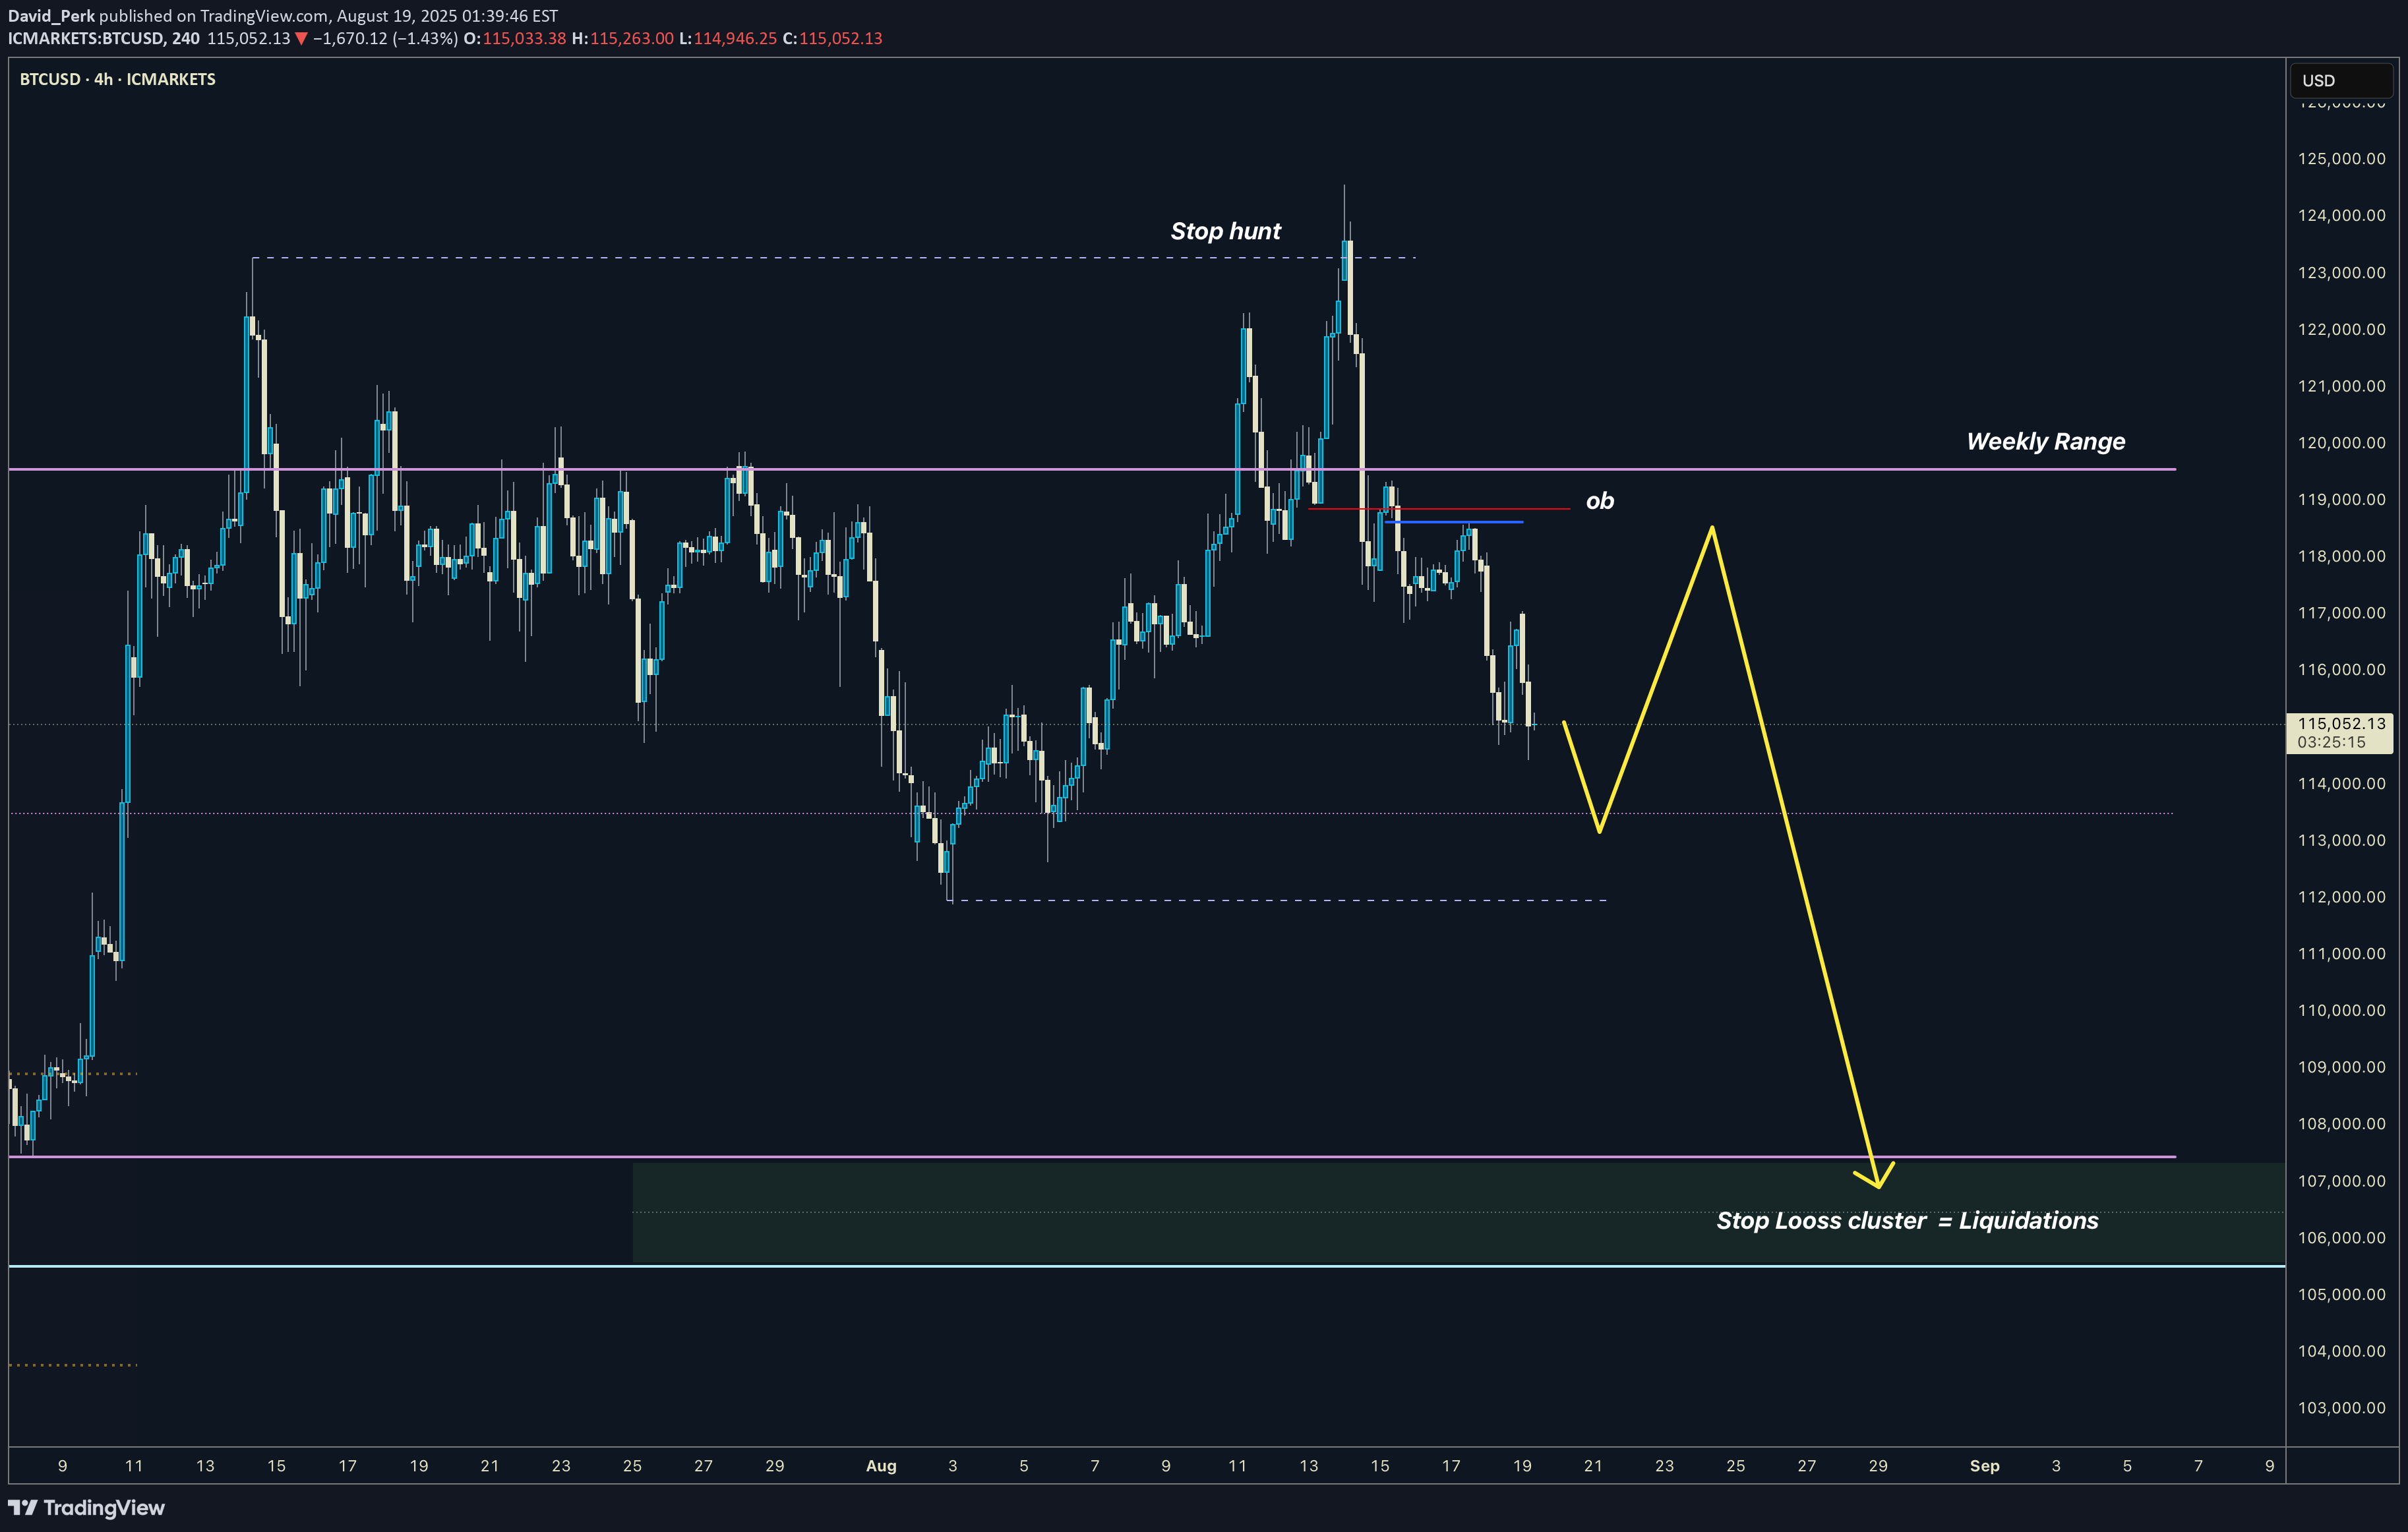This screenshot has height=1532, width=2408.
Task: Select the white dashed line at Stop hunt level
Action: point(834,258)
